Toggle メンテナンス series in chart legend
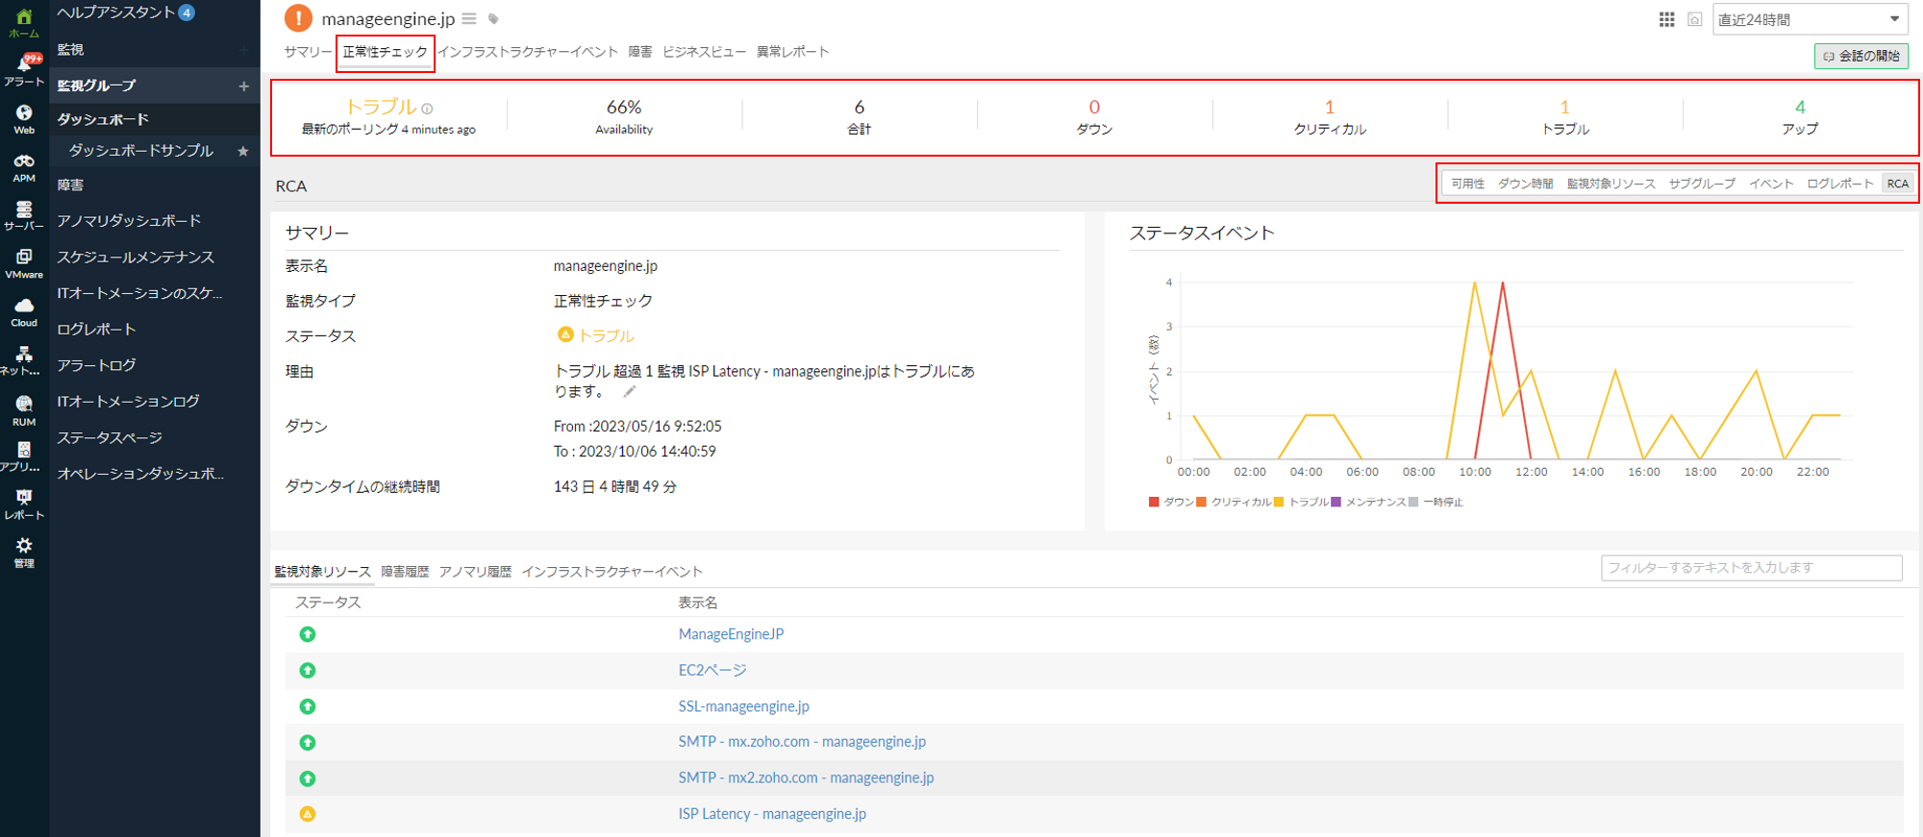The width and height of the screenshot is (1923, 837). click(x=1368, y=502)
